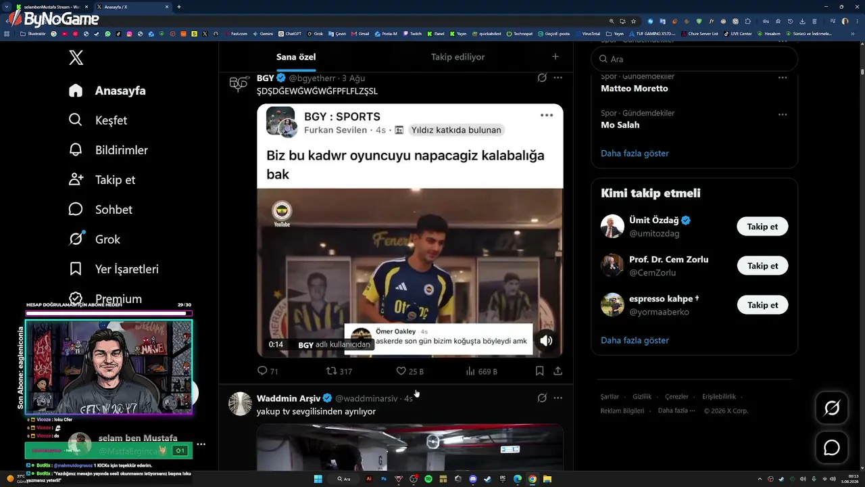Open the Windows Start menu
This screenshot has width=865, height=487.
point(318,479)
